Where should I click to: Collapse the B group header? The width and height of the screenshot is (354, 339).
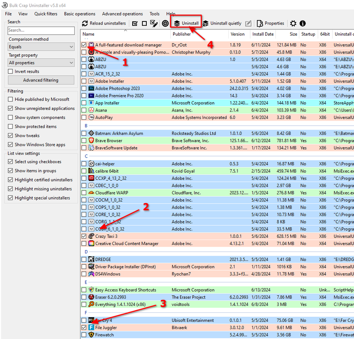[86, 126]
